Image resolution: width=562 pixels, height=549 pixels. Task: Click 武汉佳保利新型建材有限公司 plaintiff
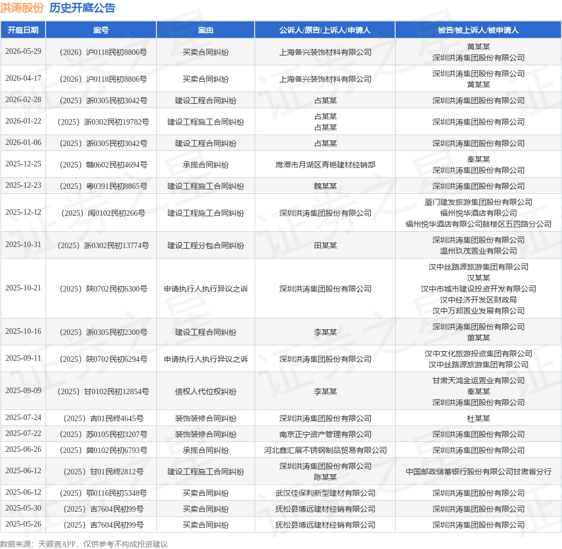(325, 494)
